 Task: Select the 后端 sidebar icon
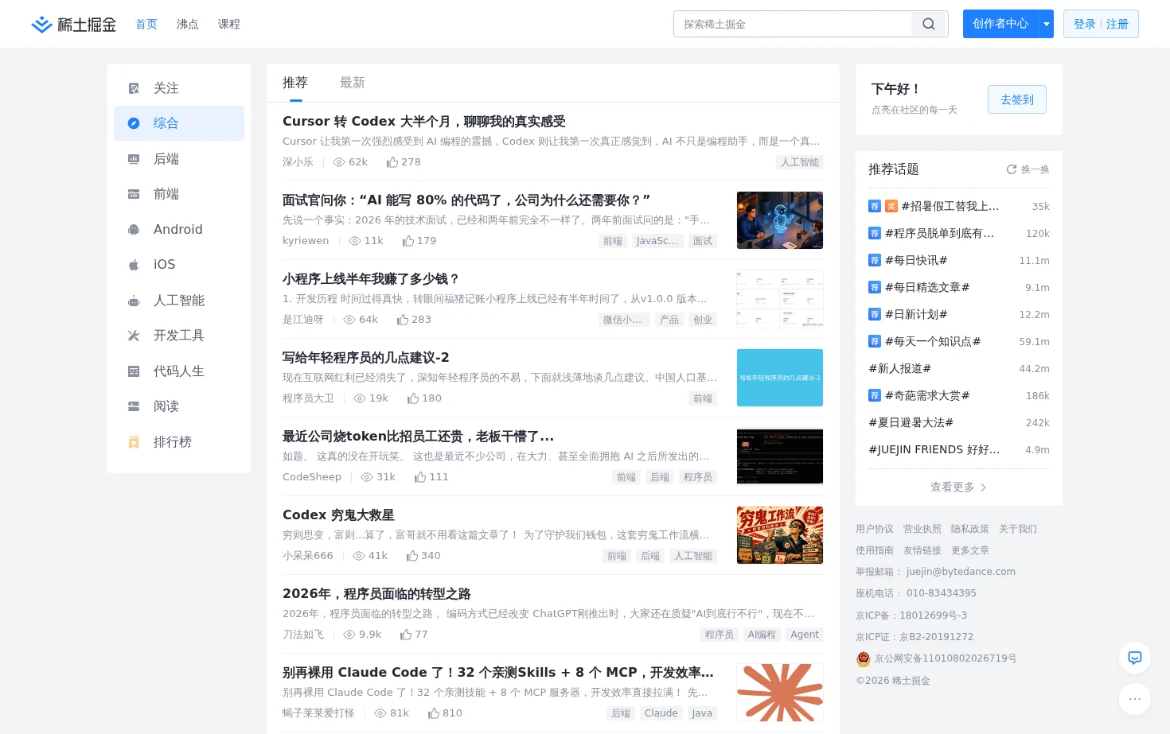134,159
